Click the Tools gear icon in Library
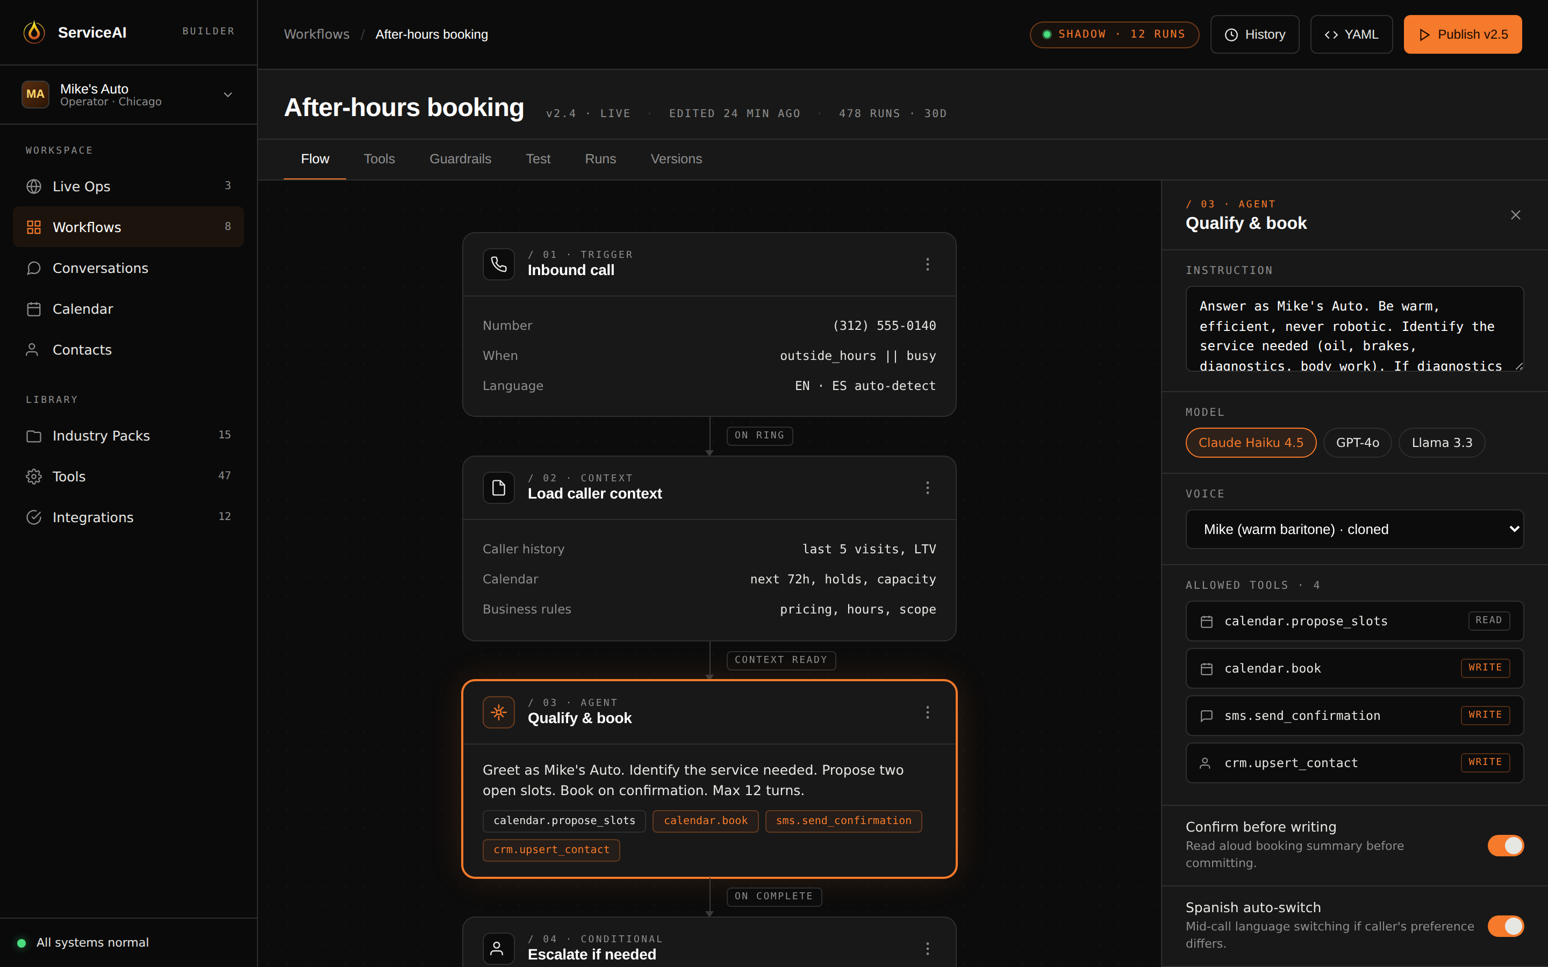 pos(34,477)
